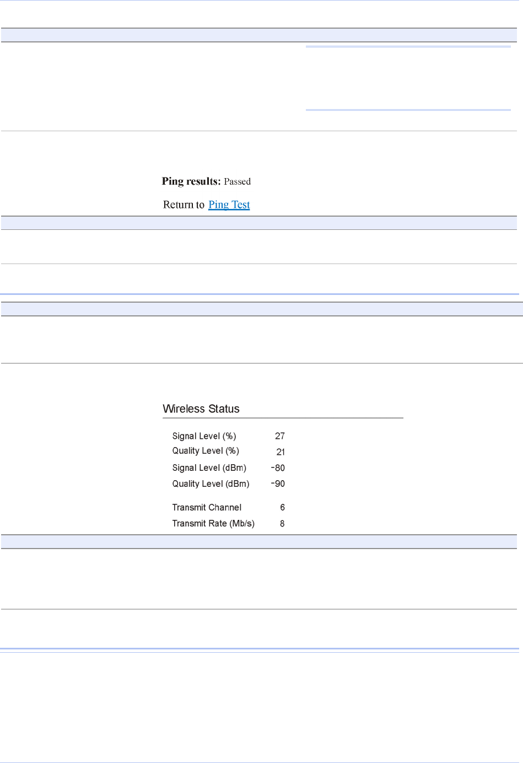Image resolution: width=523 pixels, height=763 pixels.
Task: Select the Quality Level dBm value -90
Action: click(278, 484)
